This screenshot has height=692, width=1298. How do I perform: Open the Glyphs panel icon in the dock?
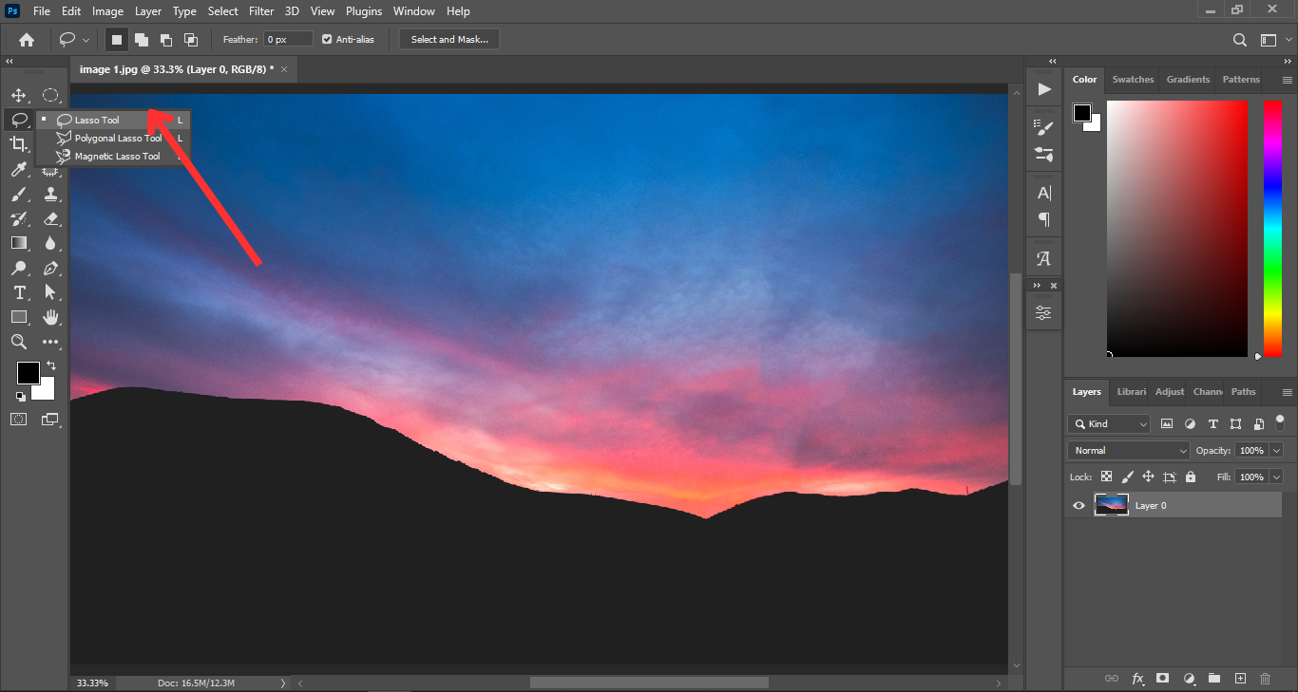pyautogui.click(x=1044, y=258)
